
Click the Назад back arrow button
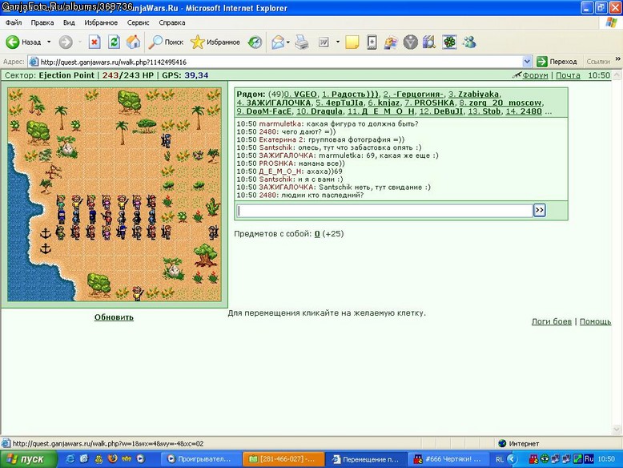[x=23, y=42]
